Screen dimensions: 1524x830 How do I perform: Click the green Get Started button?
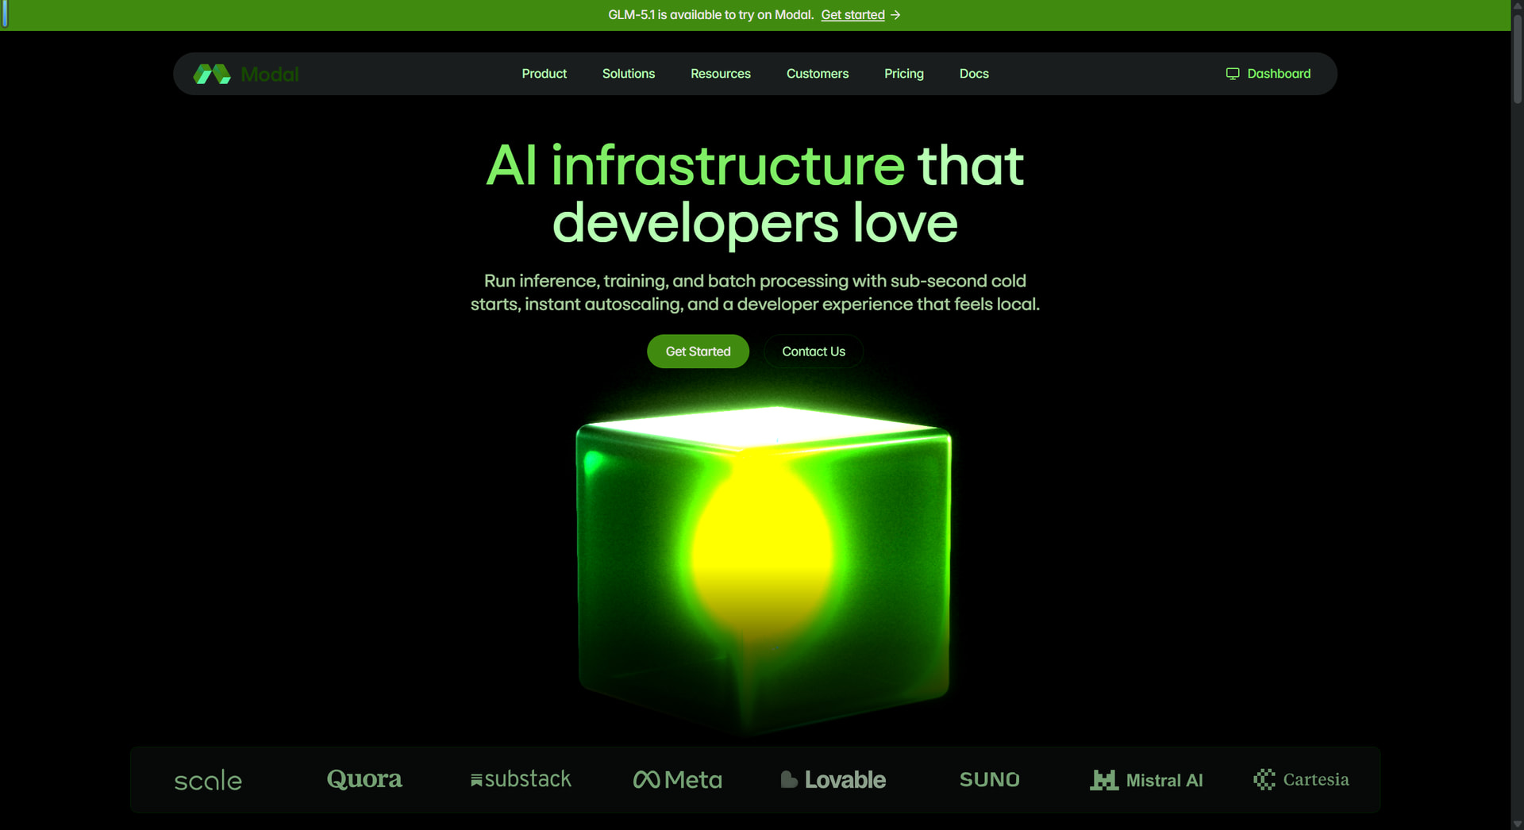click(x=698, y=352)
